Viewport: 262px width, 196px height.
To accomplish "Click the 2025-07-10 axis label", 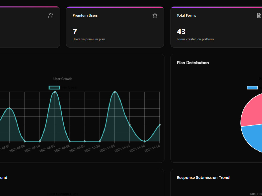I will [x=32, y=148].
